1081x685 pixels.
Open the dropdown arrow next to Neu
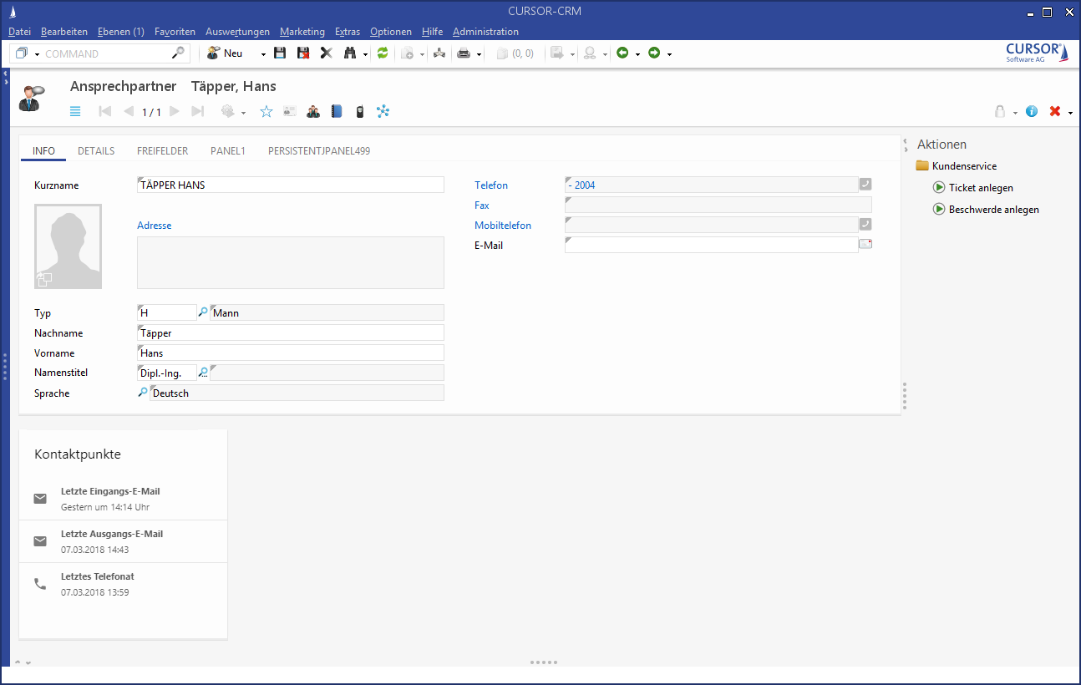click(x=263, y=54)
